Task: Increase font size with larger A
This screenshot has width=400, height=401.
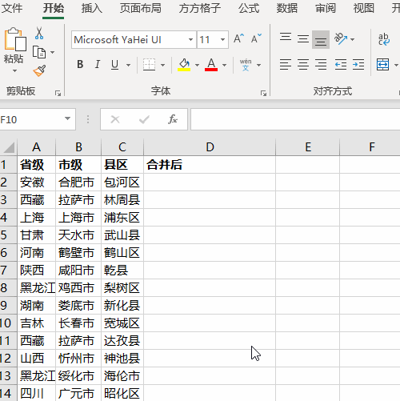Action: coord(238,39)
